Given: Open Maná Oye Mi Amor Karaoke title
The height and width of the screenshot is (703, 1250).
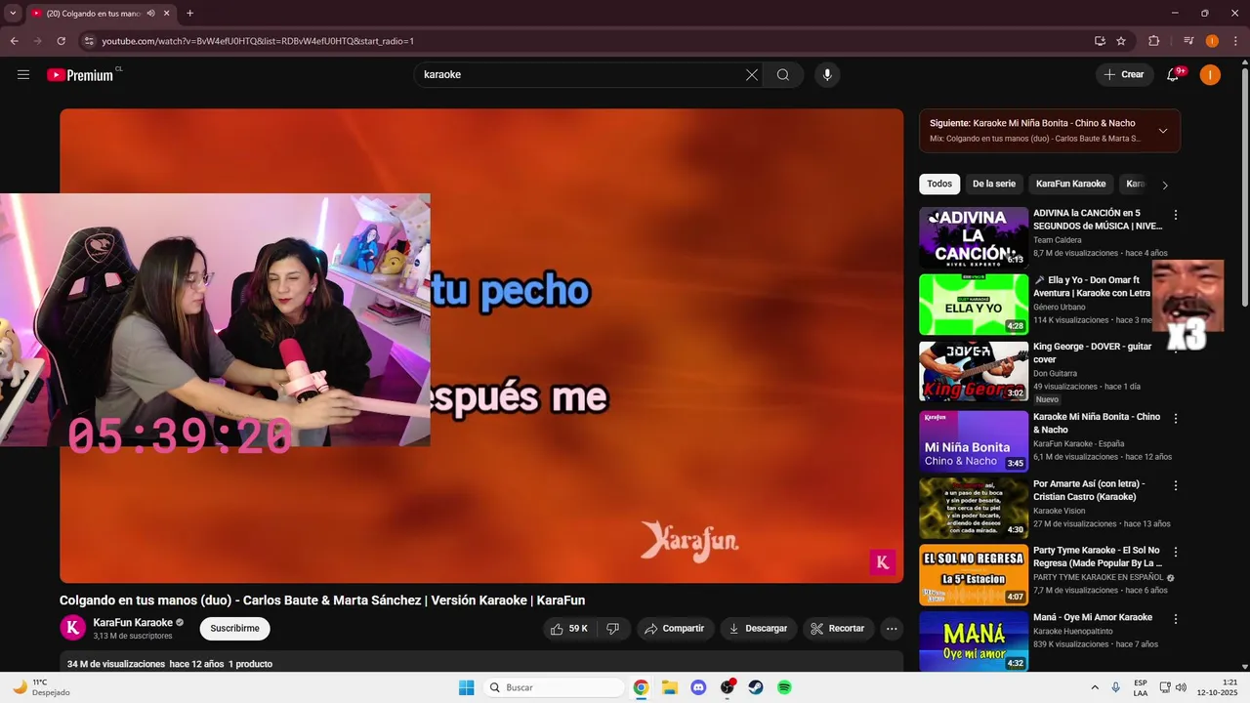Looking at the screenshot, I should (x=1093, y=617).
